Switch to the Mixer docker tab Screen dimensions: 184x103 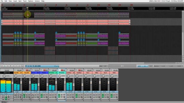[x=4, y=102]
